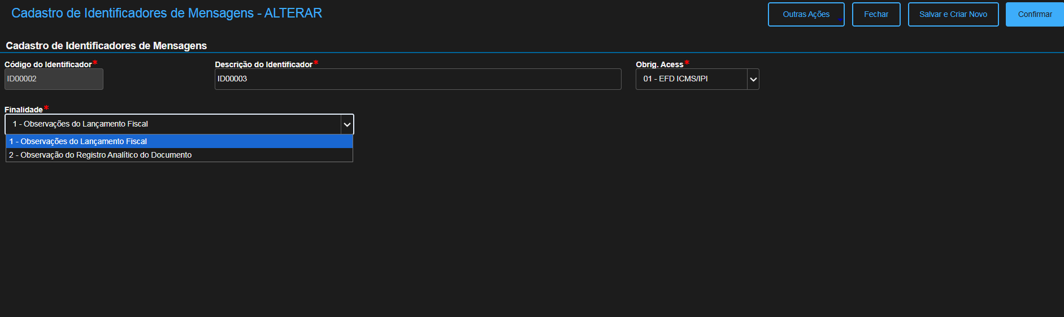Click the Código do Identificador field showing ID00002
The image size is (1064, 317).
(x=54, y=79)
